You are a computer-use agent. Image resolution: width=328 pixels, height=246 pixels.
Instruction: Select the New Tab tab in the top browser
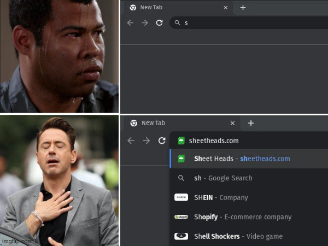click(178, 8)
